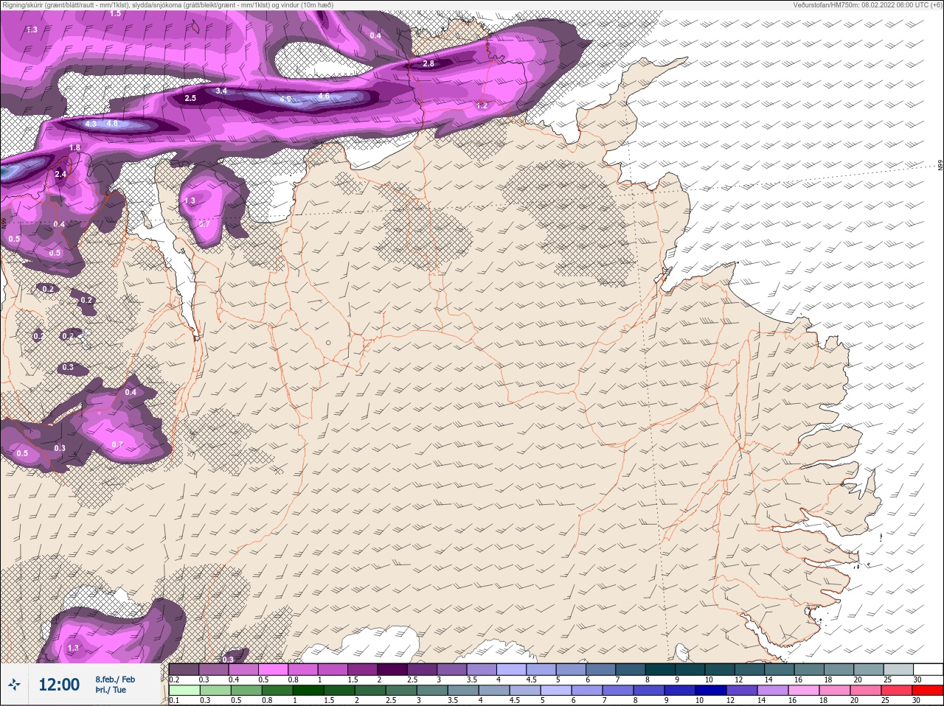Pick the palest green 0.1 swatch, lower legend row
This screenshot has height=706, width=944.
184,691
